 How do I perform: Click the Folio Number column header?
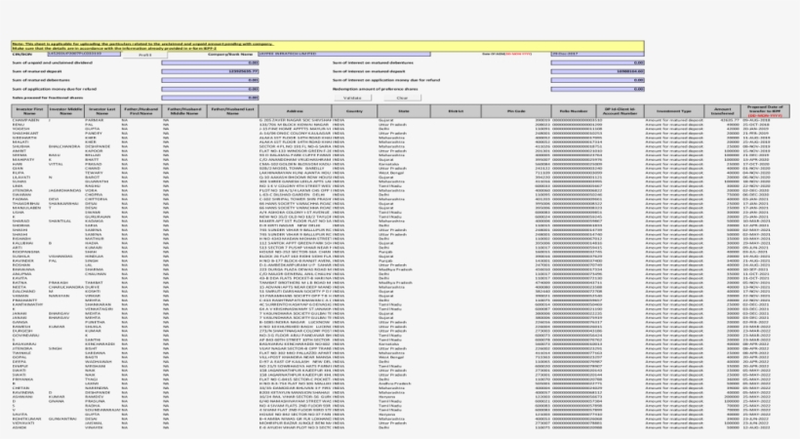point(574,111)
